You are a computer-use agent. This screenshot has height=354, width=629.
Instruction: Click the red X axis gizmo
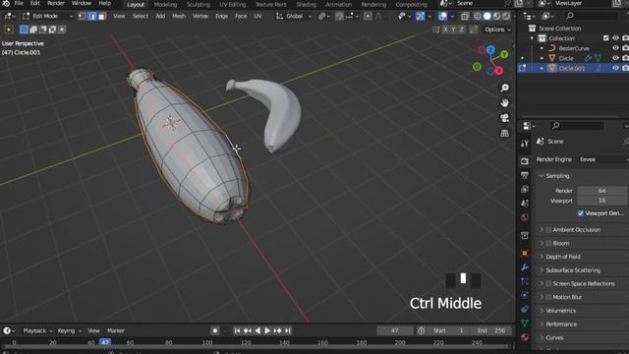pyautogui.click(x=499, y=71)
